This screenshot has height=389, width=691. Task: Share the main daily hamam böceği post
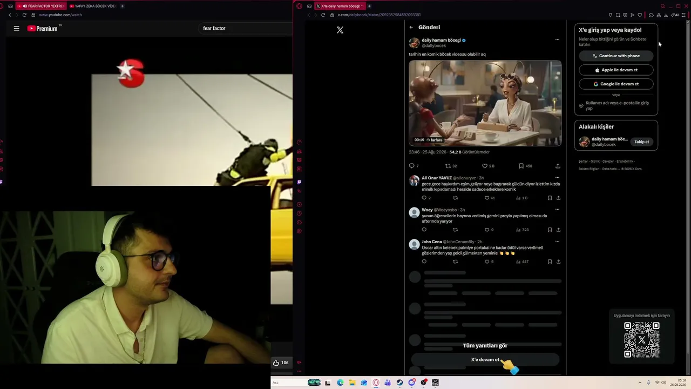pyautogui.click(x=558, y=166)
